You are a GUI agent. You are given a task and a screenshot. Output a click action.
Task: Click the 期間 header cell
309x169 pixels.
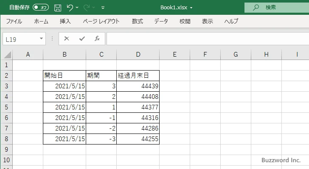coord(101,76)
